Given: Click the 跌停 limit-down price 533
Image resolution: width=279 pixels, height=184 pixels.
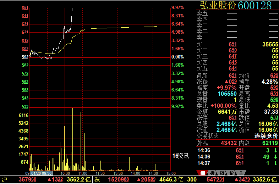Looking at the screenshot, I should [x=274, y=118].
